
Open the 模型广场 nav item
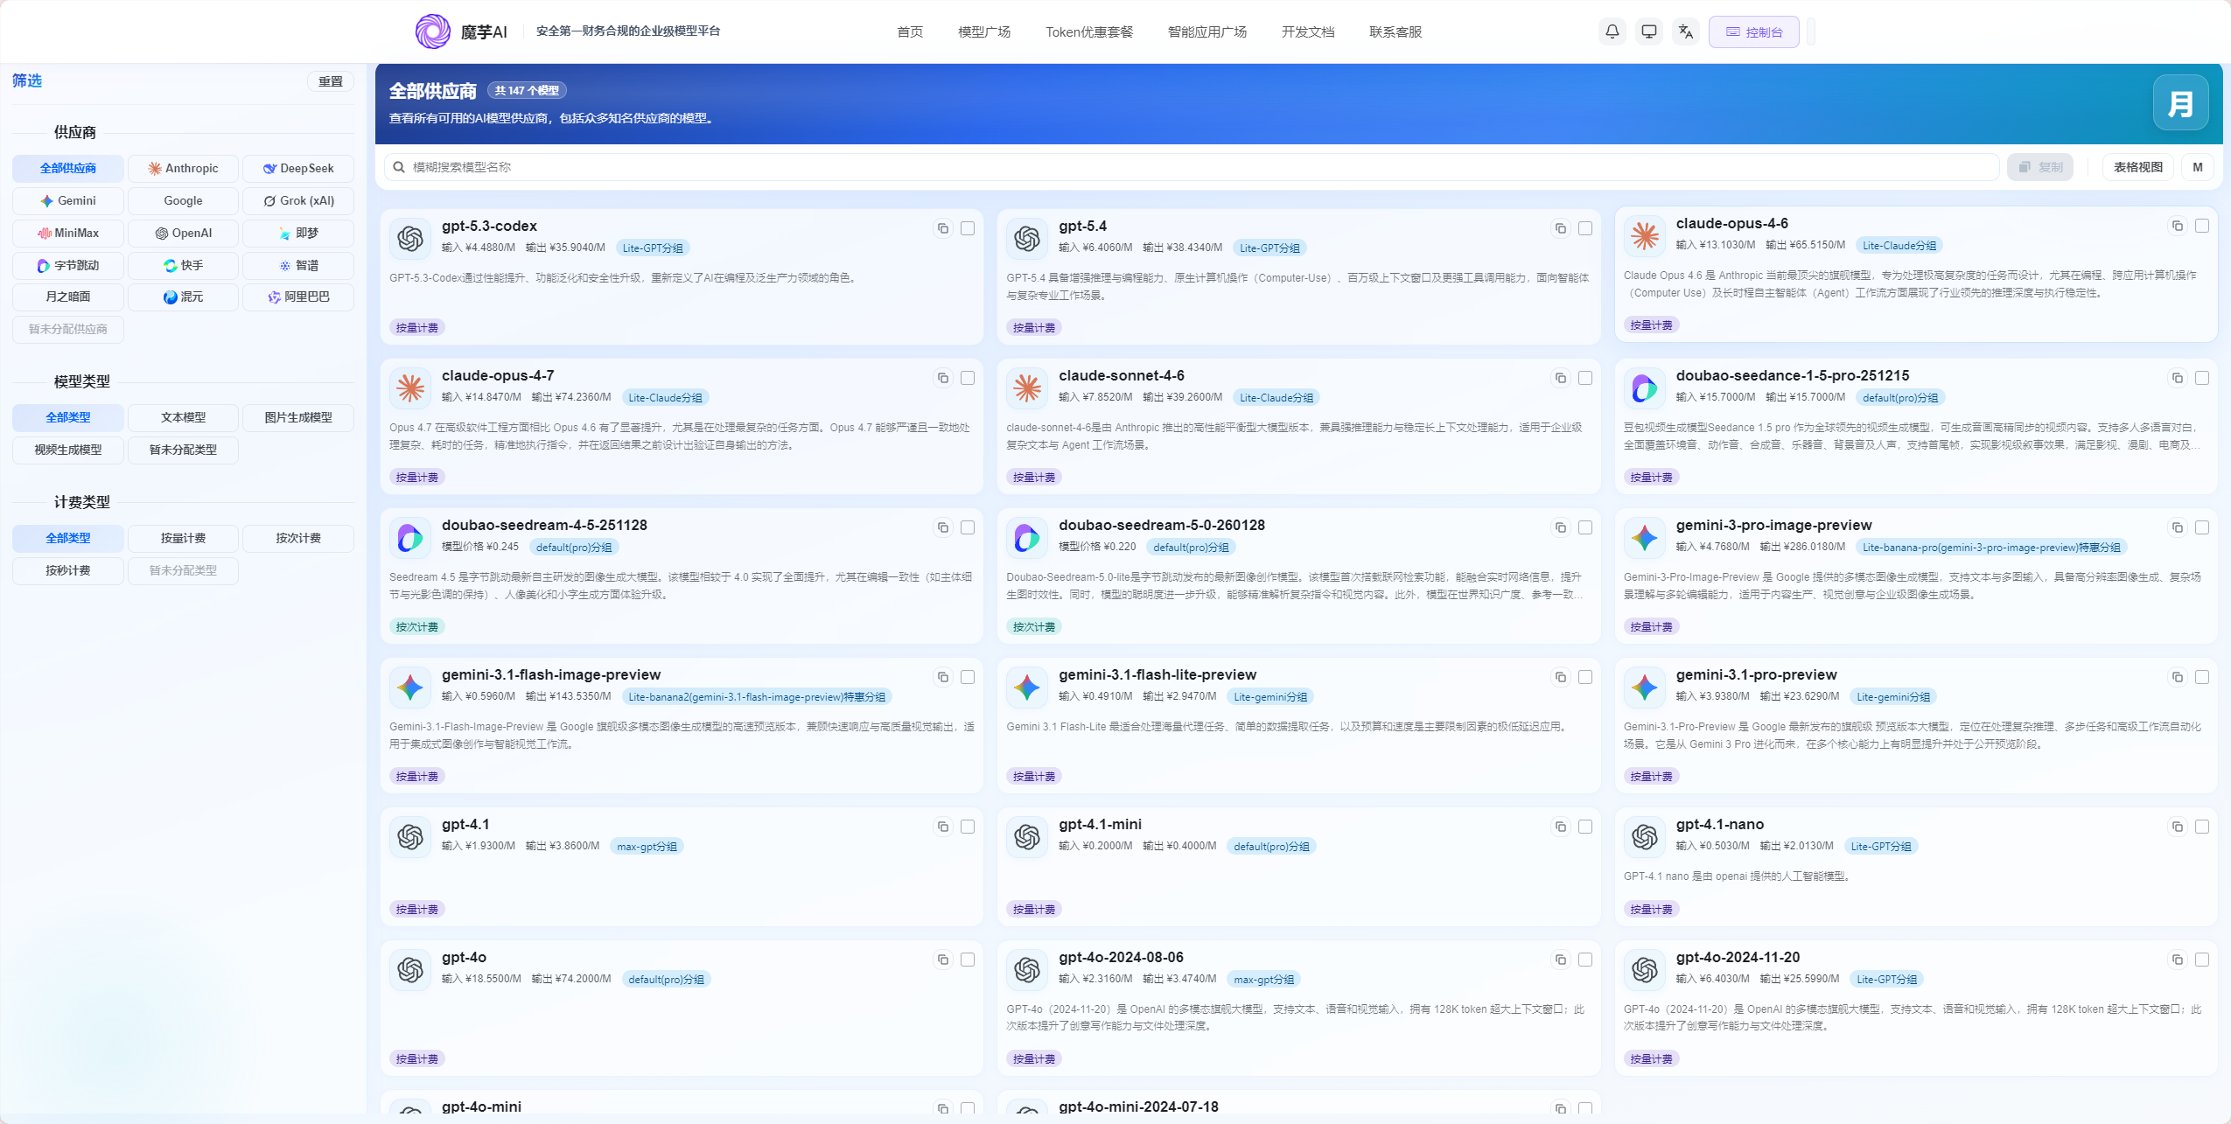[x=984, y=31]
